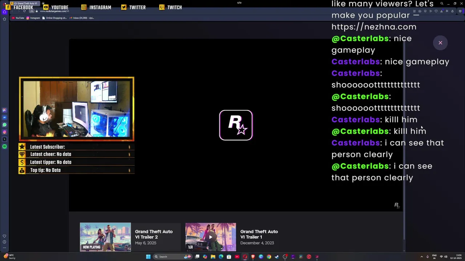Open the Online Shopping site bookmark
The image size is (465, 261).
[x=54, y=18]
